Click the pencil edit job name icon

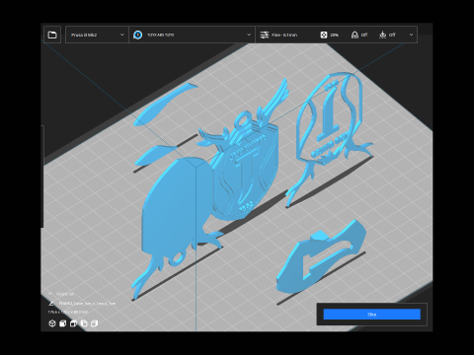51,303
